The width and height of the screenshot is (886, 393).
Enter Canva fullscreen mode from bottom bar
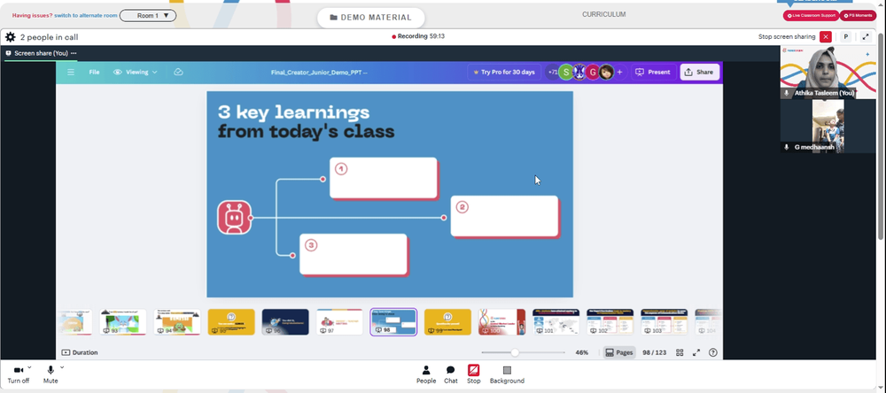696,352
